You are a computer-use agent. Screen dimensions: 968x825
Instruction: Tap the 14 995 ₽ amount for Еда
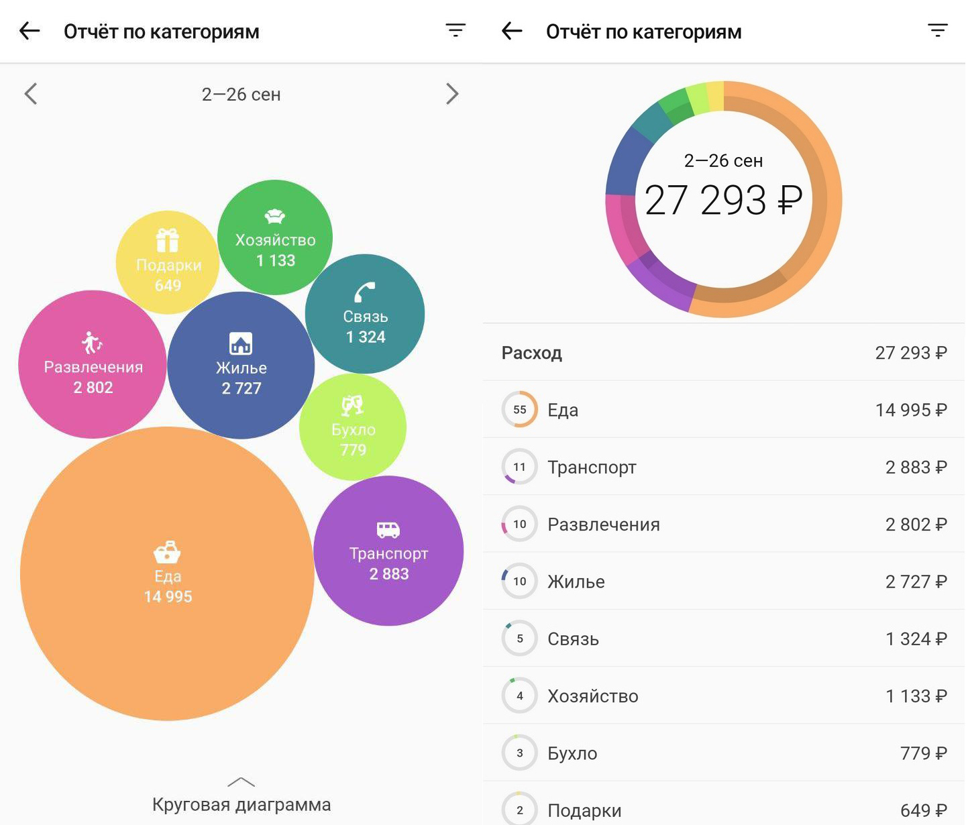tap(911, 410)
